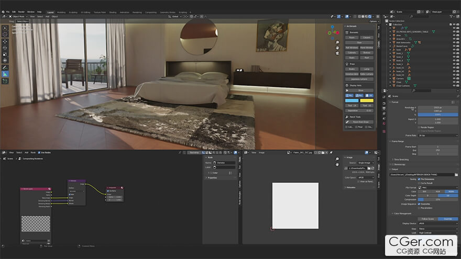Click the Door button in Archimesh
The image size is (461, 259).
coord(359,42)
